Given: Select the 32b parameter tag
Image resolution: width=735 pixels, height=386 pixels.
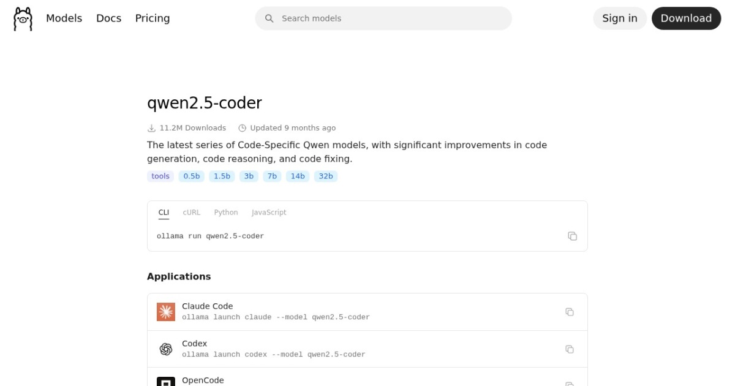Looking at the screenshot, I should coord(326,176).
